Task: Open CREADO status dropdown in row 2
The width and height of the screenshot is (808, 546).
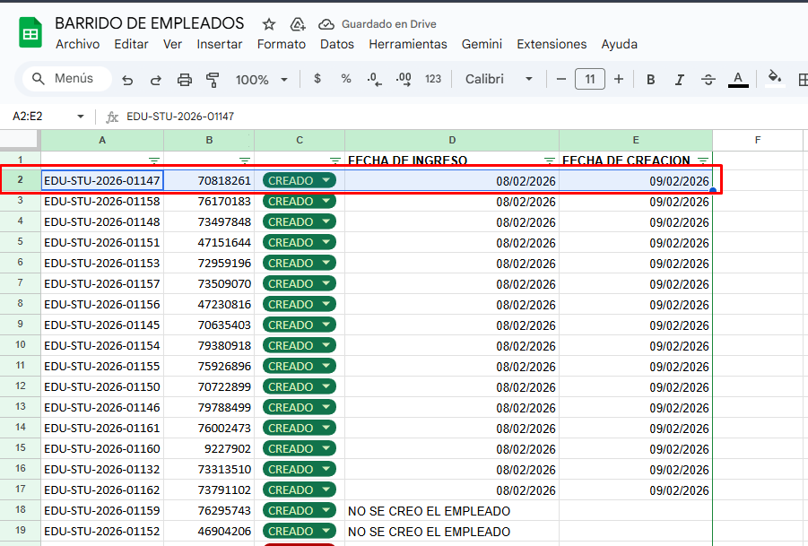Action: [326, 181]
